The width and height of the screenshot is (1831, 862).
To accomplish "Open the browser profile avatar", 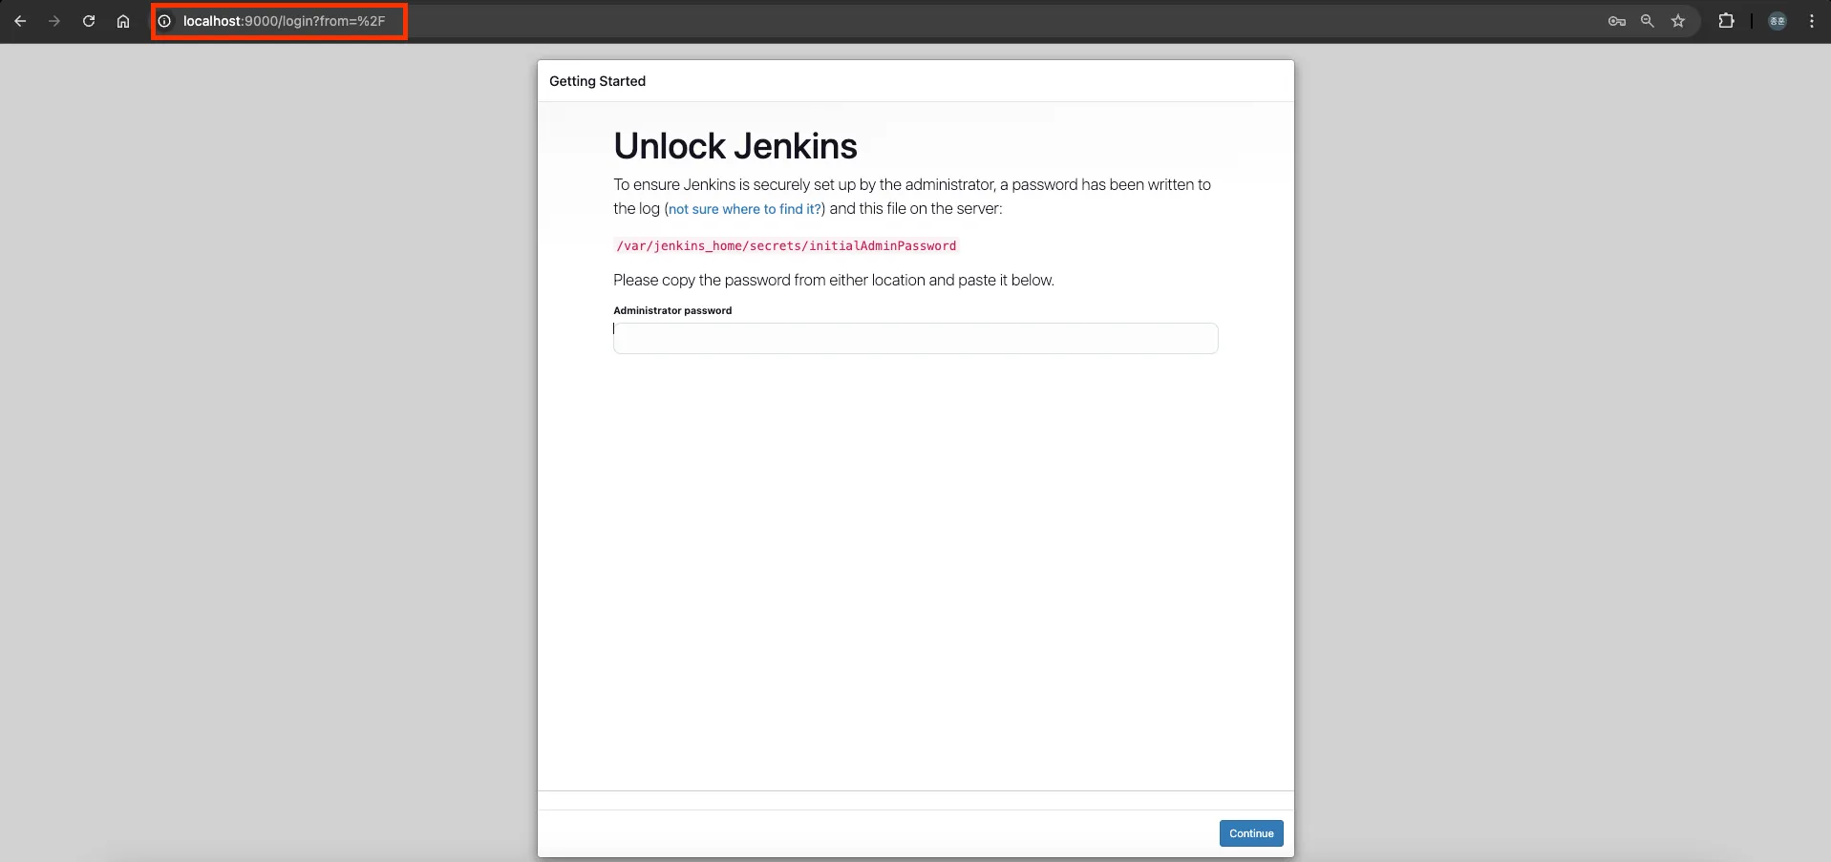I will 1778,21.
